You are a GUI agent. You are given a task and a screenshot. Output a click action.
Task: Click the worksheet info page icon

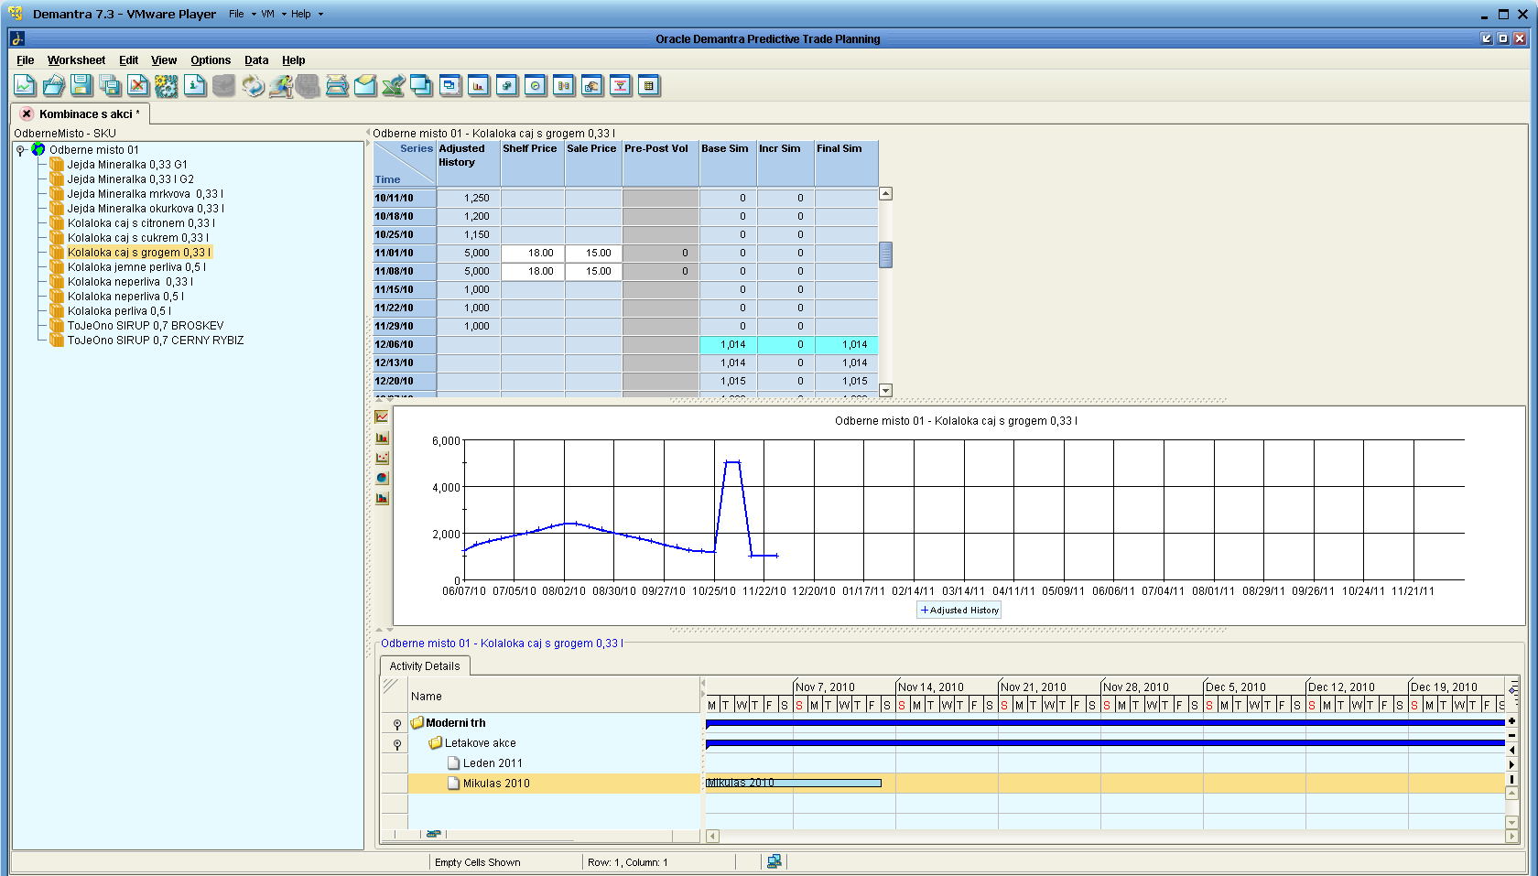195,86
